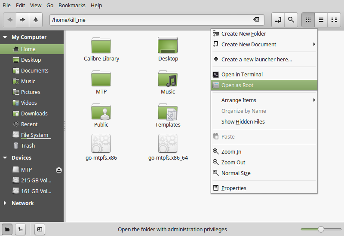The width and height of the screenshot is (344, 236).
Task: Open Pictures in the sidebar
Action: click(x=32, y=92)
